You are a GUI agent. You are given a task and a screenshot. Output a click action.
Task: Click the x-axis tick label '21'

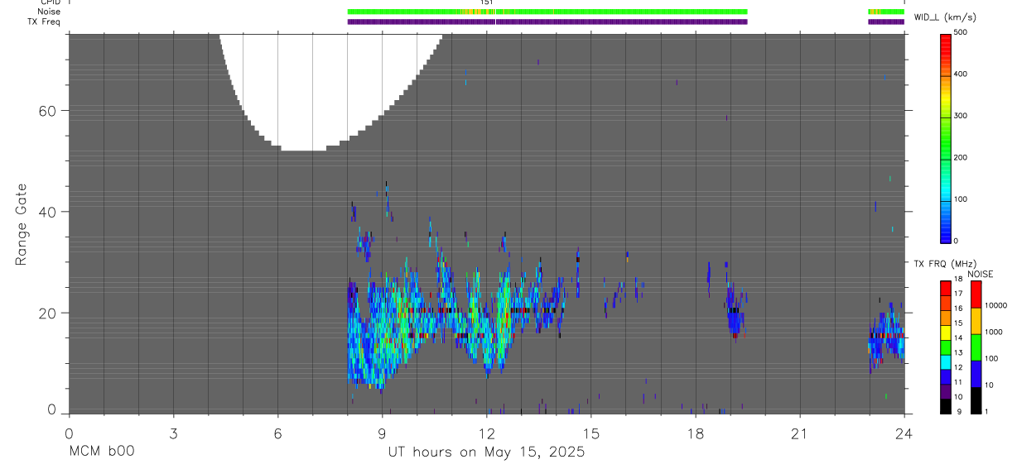point(799,433)
